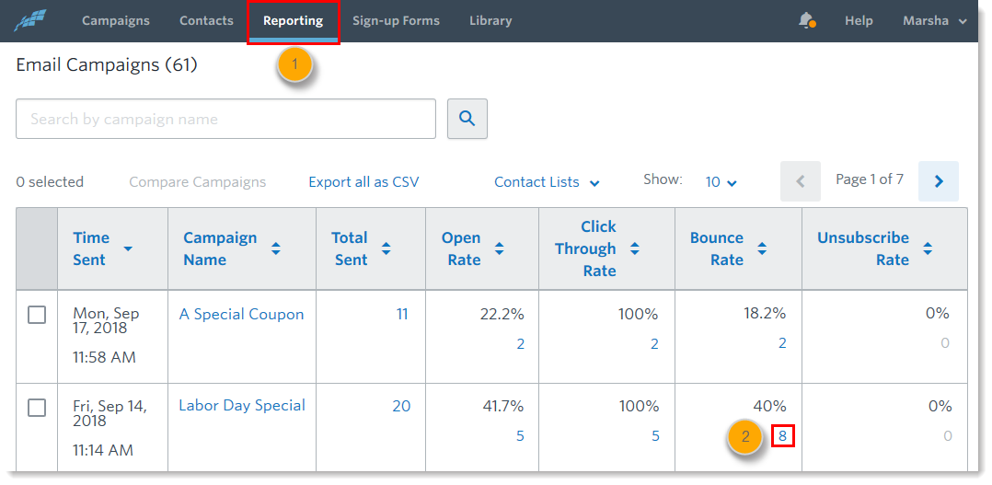The image size is (992, 485).
Task: Sort by Bounce Rate arrows
Action: coord(762,248)
